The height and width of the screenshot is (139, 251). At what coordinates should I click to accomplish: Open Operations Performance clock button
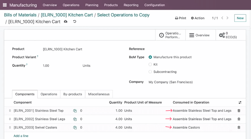click(170, 35)
